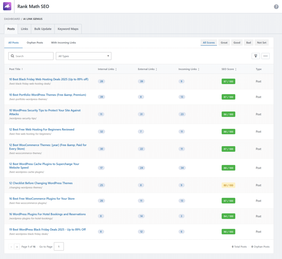The width and height of the screenshot is (282, 259).
Task: Open 12 Best WooCommerce Themes post
Action: tap(48, 147)
